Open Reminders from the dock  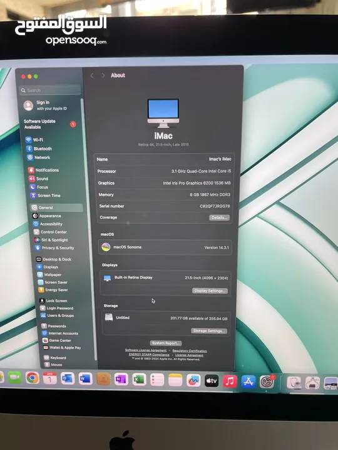pos(157,380)
